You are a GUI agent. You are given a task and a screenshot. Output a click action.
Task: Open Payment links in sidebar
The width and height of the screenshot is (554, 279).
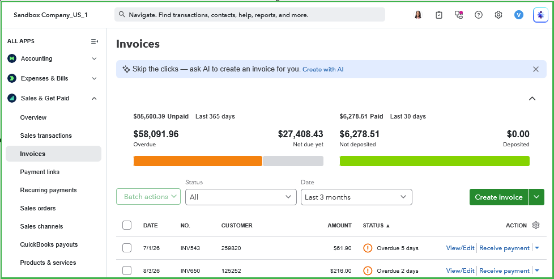point(40,172)
